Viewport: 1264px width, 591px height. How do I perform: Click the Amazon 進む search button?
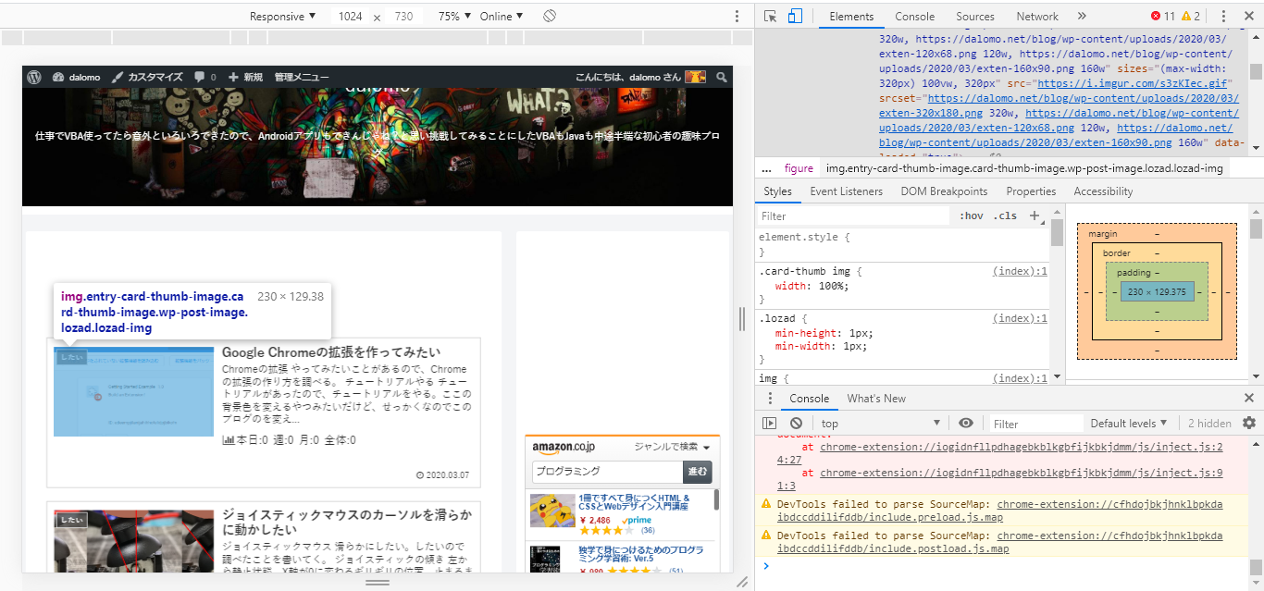pos(698,472)
